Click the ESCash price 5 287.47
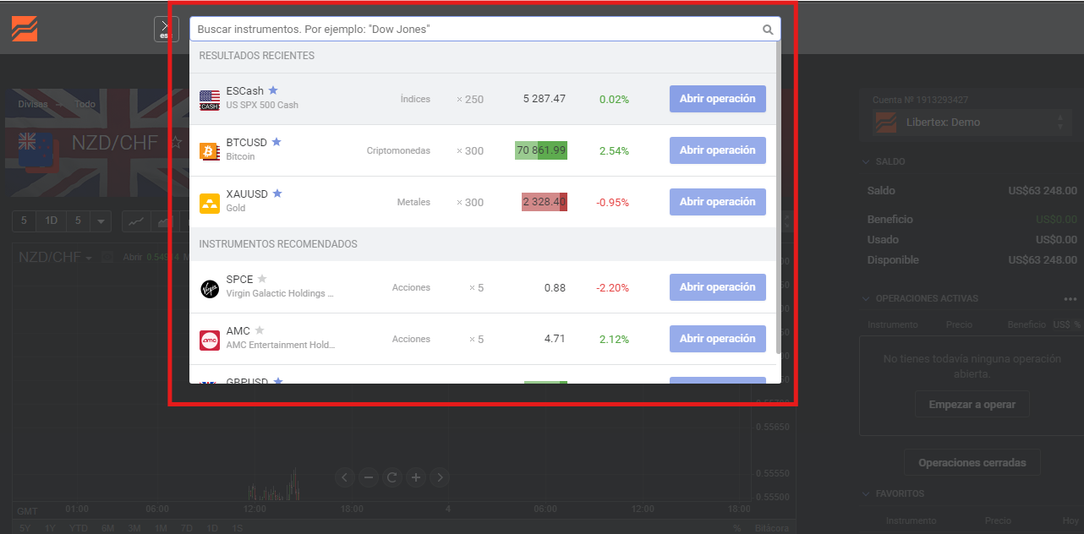Image resolution: width=1084 pixels, height=534 pixels. click(545, 99)
